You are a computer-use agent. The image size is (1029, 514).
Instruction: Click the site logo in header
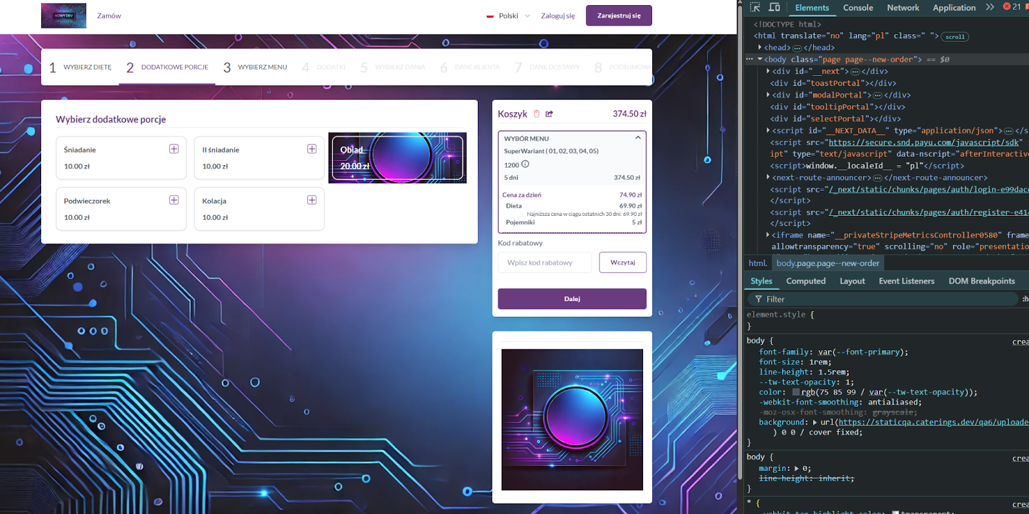pyautogui.click(x=64, y=15)
